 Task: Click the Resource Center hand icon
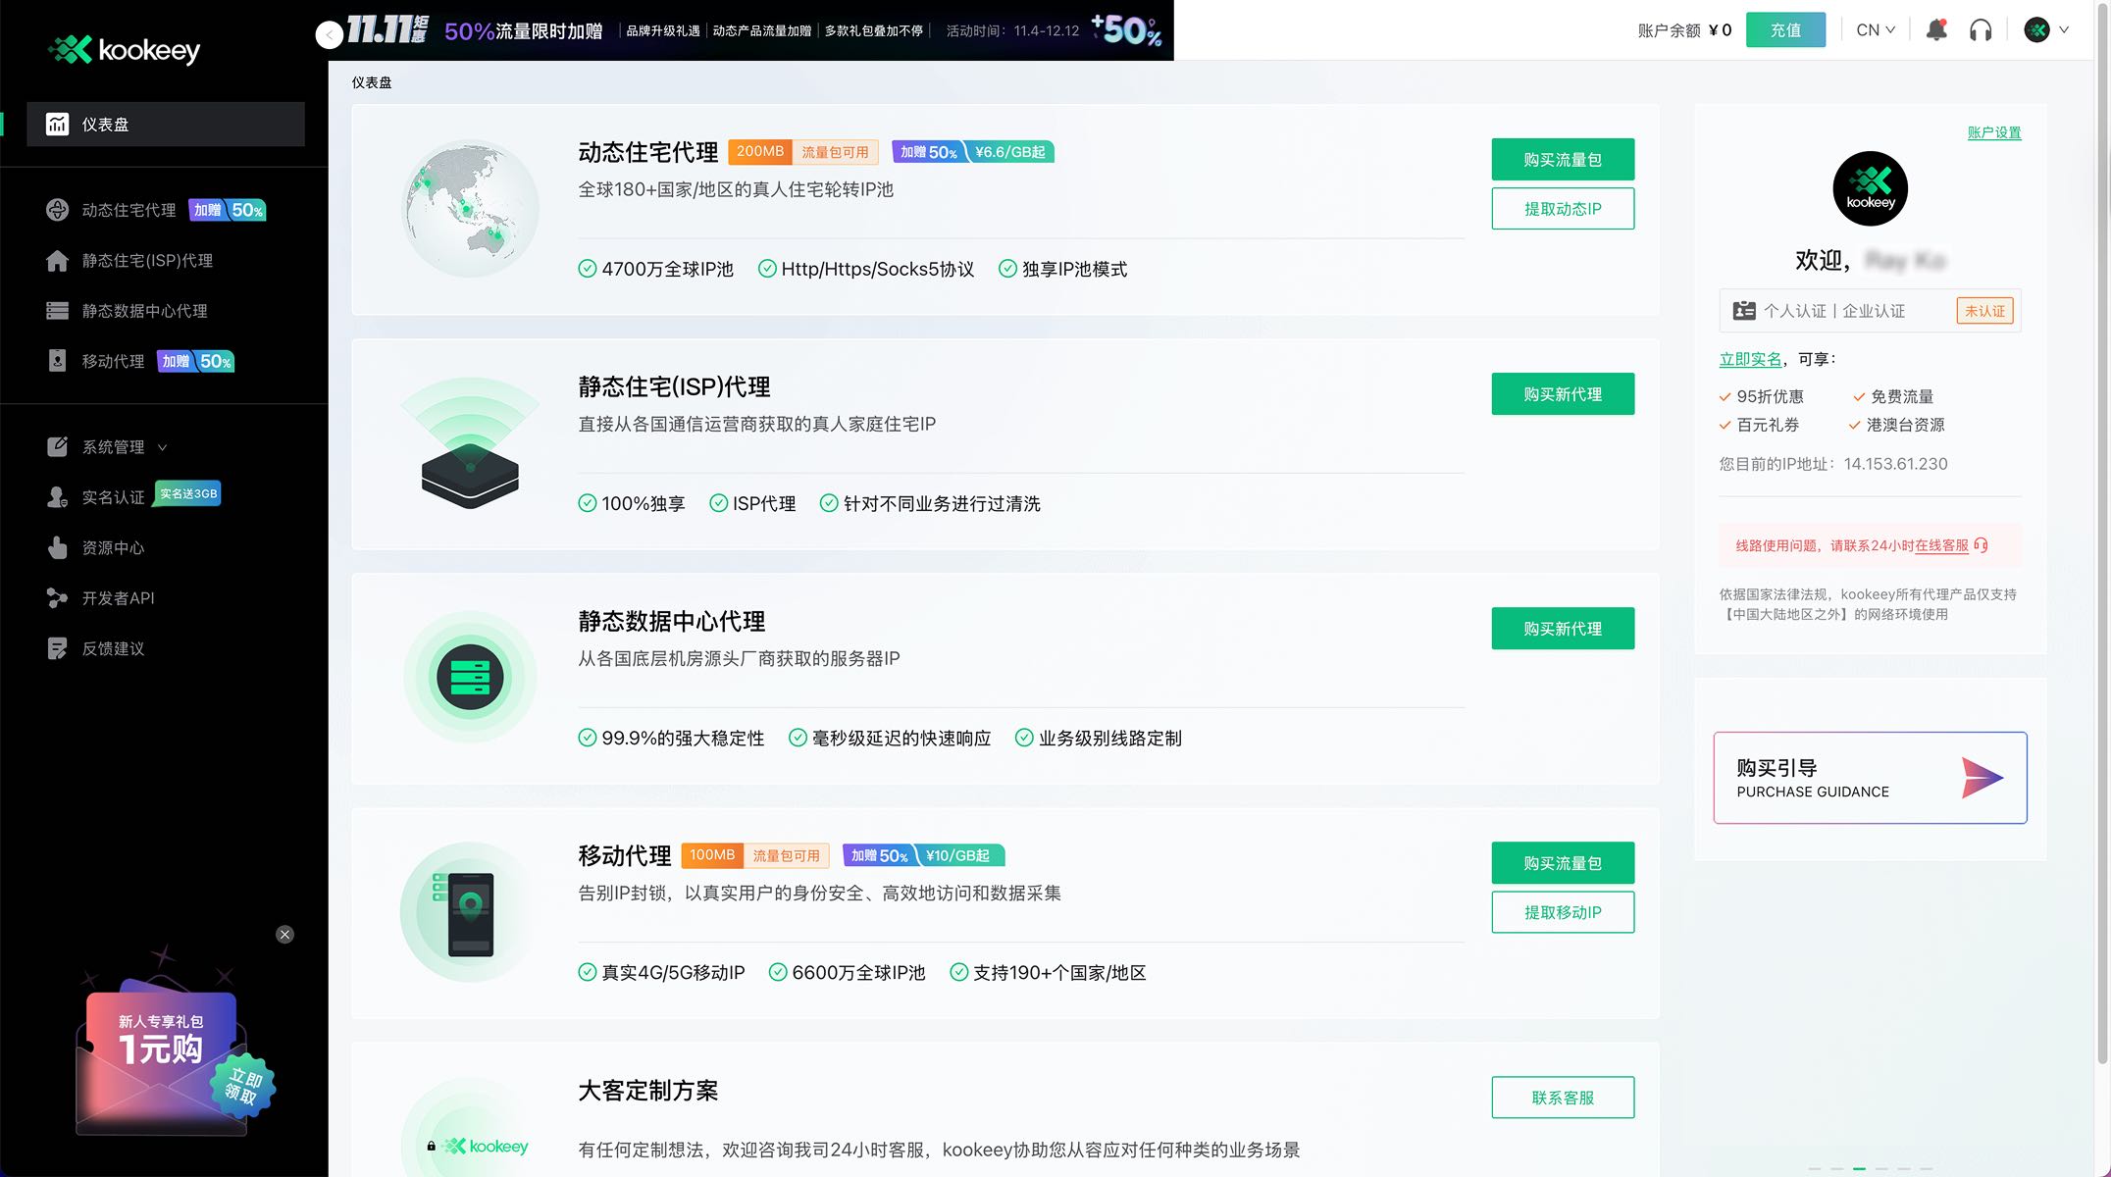(57, 547)
